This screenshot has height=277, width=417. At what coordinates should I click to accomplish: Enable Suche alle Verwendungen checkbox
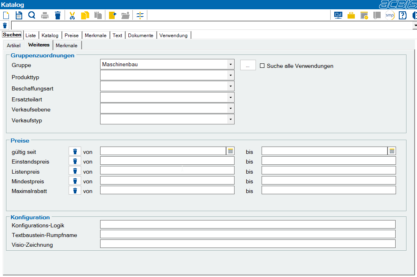(x=262, y=66)
